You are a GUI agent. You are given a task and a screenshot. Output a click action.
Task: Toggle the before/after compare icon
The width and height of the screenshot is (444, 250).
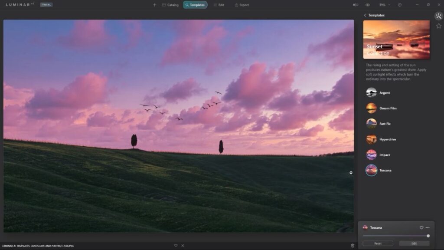pos(356,5)
